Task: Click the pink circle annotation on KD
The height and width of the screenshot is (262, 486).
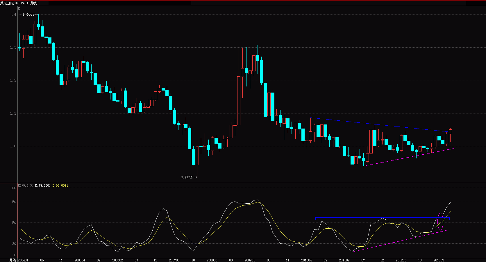Action: coord(440,221)
